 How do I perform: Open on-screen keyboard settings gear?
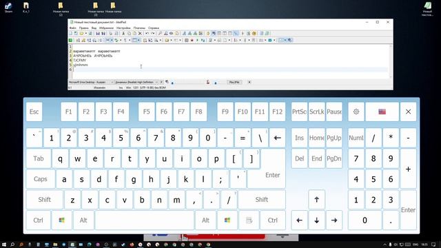(x=356, y=112)
